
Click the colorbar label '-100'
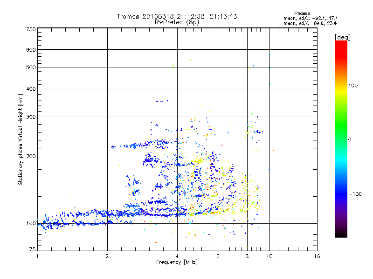355,194
